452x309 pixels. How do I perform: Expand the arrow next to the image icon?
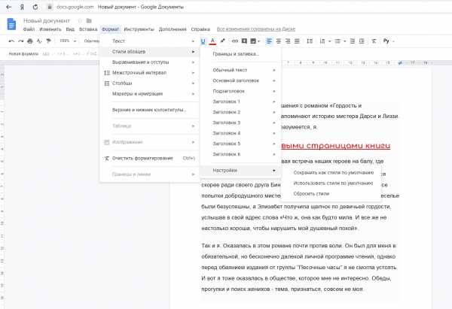pyautogui.click(x=259, y=41)
